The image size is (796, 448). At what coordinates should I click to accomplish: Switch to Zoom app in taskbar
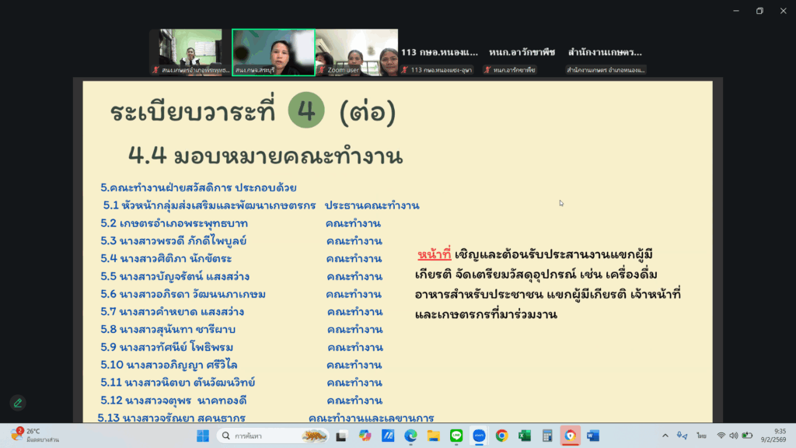pyautogui.click(x=479, y=436)
